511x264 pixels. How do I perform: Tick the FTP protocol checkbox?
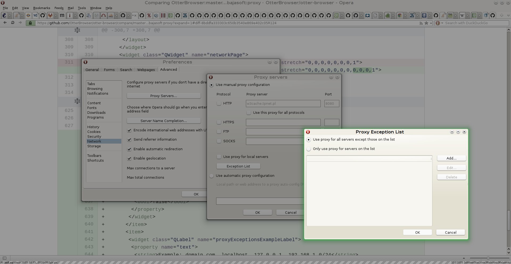219,132
